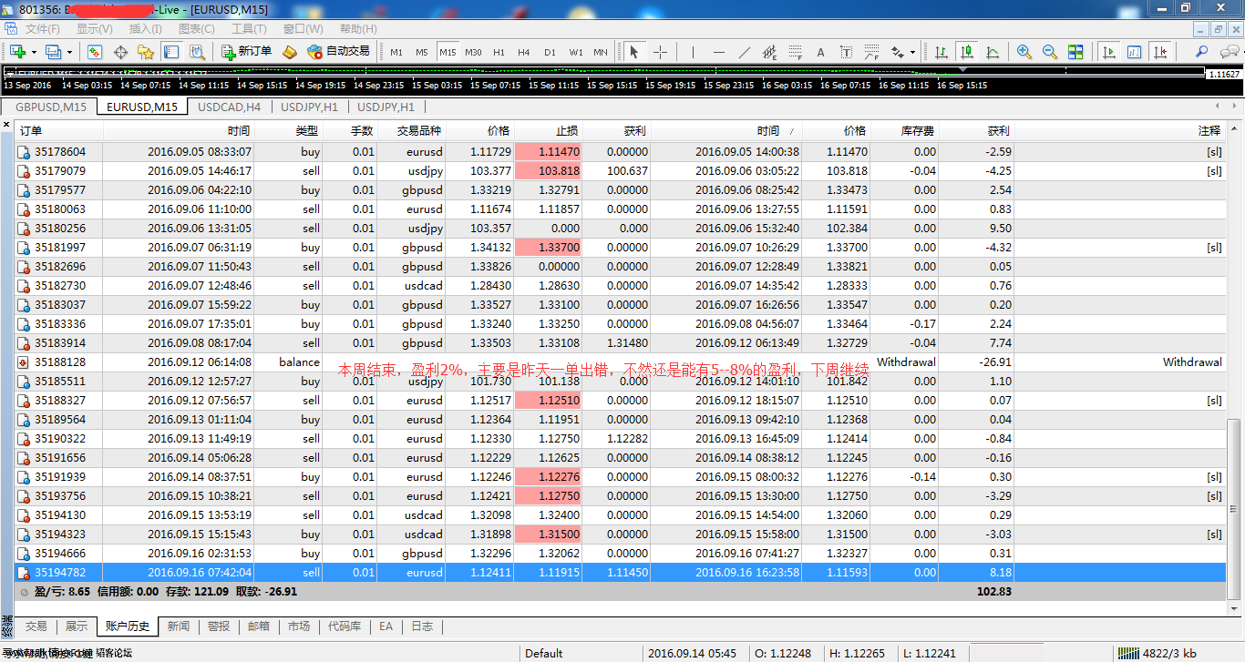Select the M1 timeframe
Viewport: 1245px width, 662px height.
pos(396,52)
